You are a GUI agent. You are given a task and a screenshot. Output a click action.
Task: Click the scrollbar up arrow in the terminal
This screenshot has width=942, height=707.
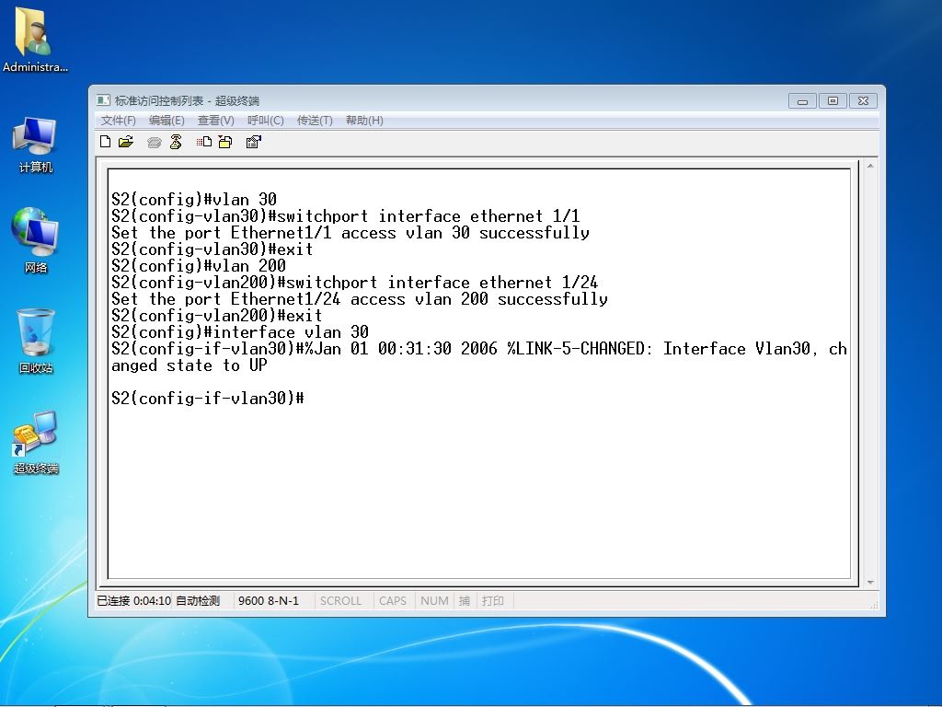(870, 166)
